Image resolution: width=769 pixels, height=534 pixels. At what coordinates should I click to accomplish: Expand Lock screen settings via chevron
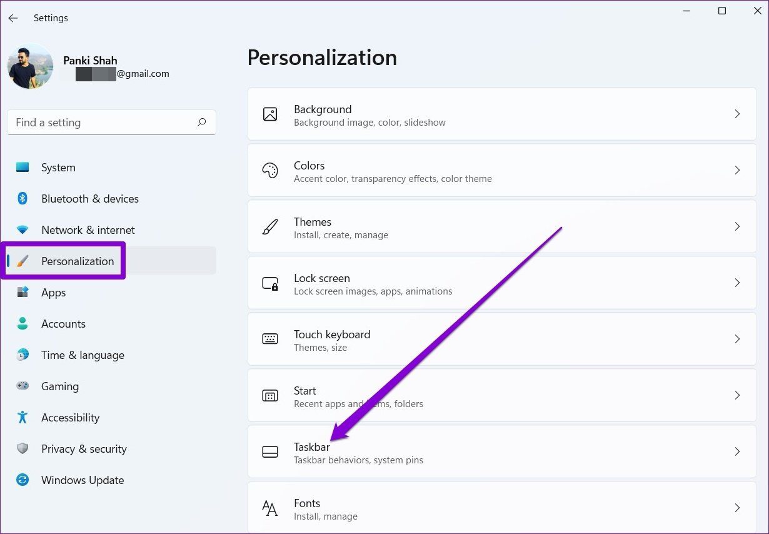pyautogui.click(x=737, y=283)
